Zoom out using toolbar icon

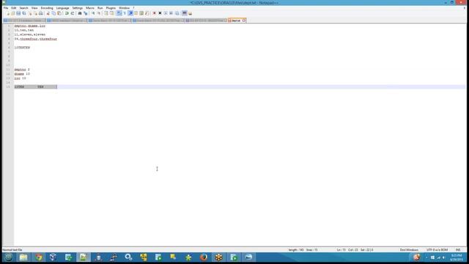[99, 13]
